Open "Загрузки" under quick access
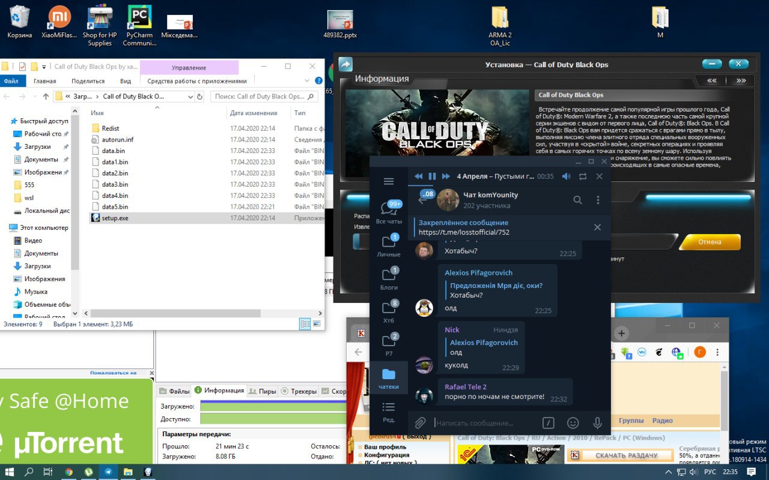This screenshot has height=480, width=769. pos(37,146)
